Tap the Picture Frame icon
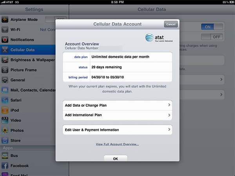This screenshot has height=176, width=235. pos(5,70)
